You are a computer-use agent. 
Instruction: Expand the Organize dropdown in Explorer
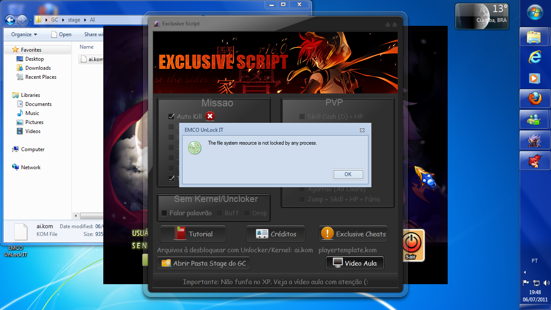tap(24, 34)
